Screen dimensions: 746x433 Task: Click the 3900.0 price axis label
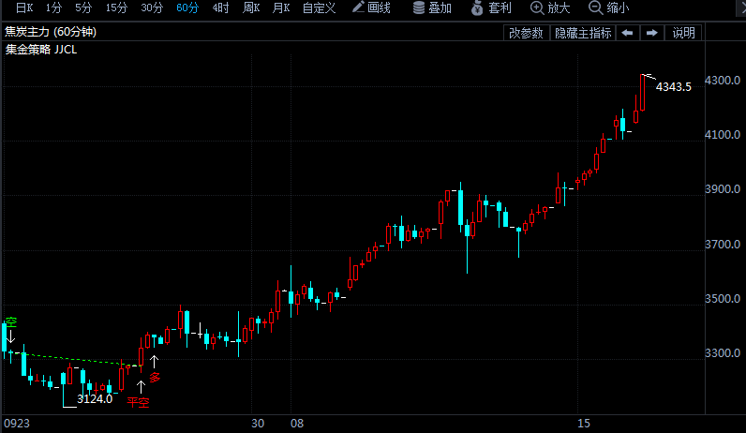coord(723,189)
